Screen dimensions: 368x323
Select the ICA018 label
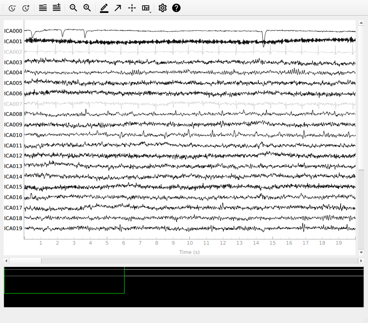point(13,218)
